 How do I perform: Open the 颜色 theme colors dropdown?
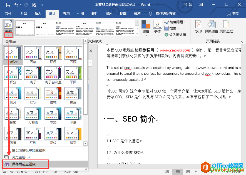(146, 28)
